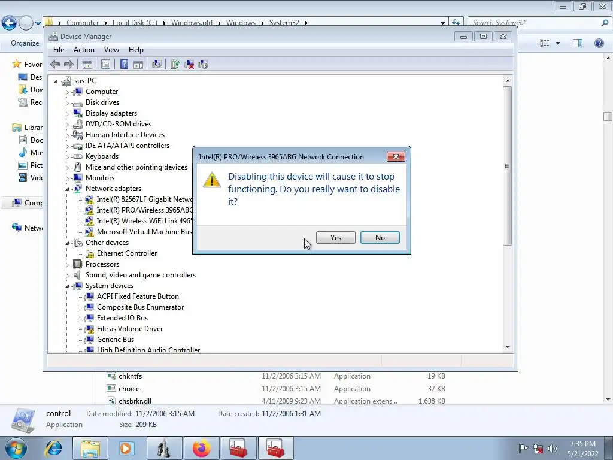Viewport: 613px width, 460px height.
Task: Click the Disable device toolbar icon with down arrow
Action: pos(203,65)
